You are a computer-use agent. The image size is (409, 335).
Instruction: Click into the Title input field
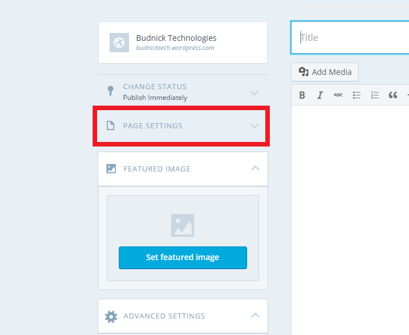tap(350, 38)
